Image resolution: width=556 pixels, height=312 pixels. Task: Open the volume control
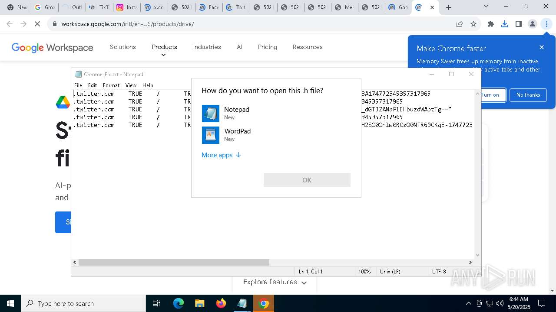(500, 303)
